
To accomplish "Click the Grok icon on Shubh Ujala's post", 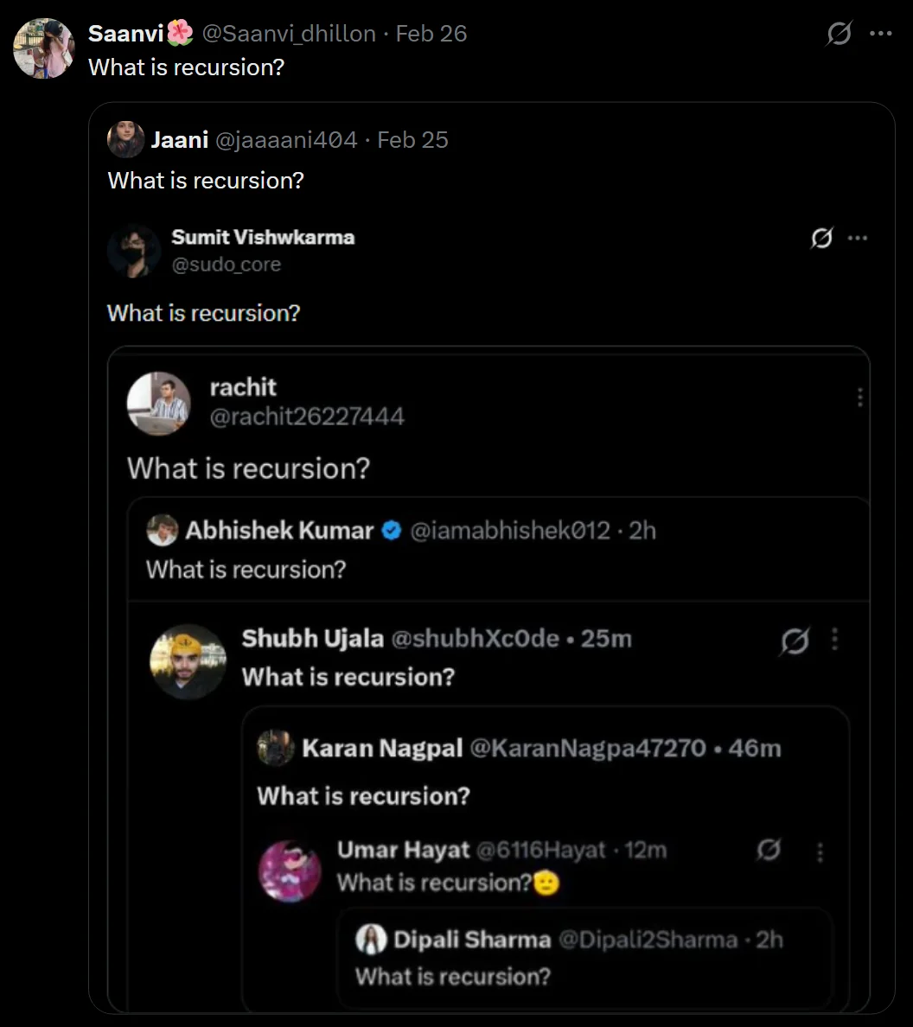I will tap(795, 641).
